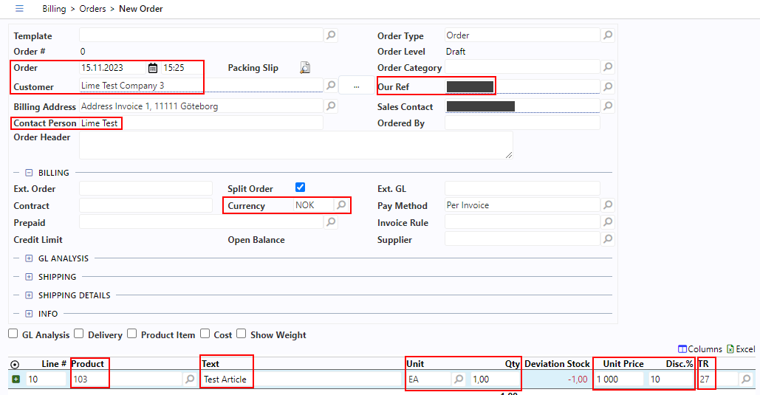Enable the GL Analysis checkbox
This screenshot has height=395, width=760.
[x=13, y=334]
